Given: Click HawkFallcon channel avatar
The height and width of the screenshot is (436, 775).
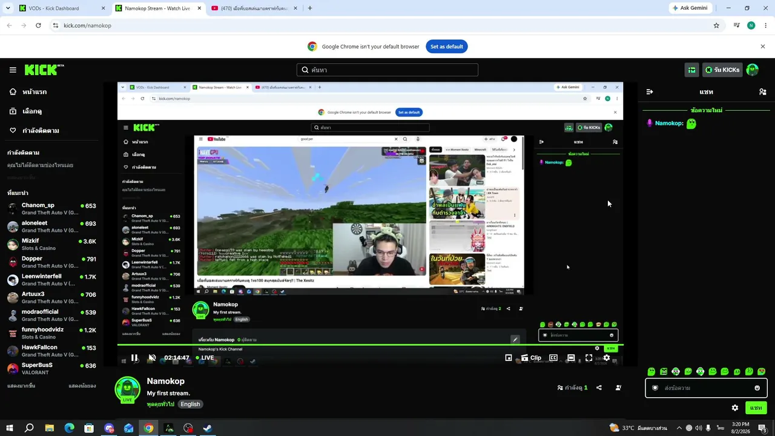Looking at the screenshot, I should [x=13, y=351].
